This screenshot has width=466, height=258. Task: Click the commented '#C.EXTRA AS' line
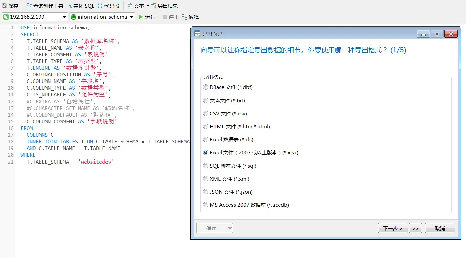click(61, 102)
